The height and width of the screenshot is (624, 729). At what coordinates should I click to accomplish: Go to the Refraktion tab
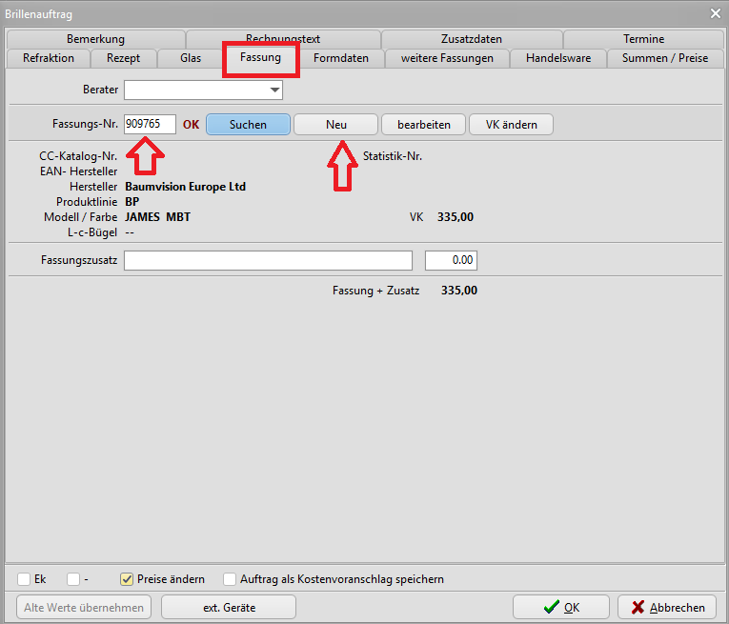pos(49,58)
